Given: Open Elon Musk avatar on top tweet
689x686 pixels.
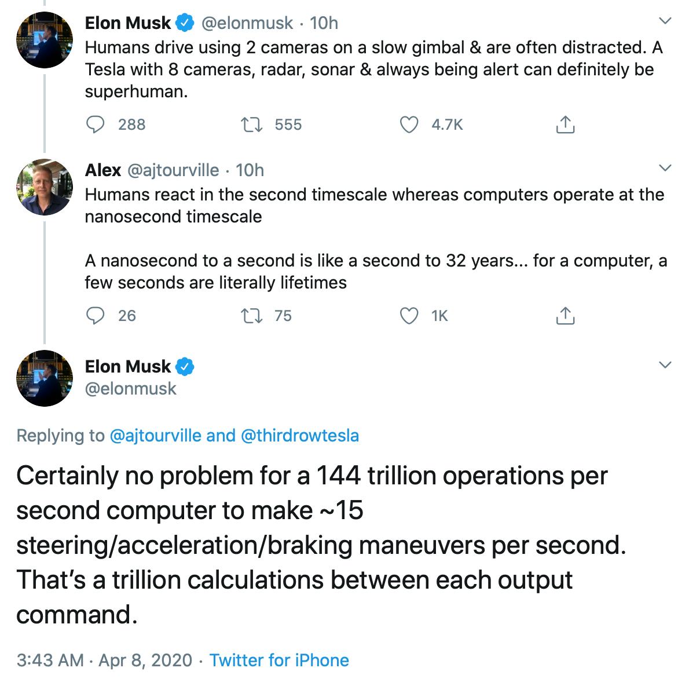Looking at the screenshot, I should 44,39.
